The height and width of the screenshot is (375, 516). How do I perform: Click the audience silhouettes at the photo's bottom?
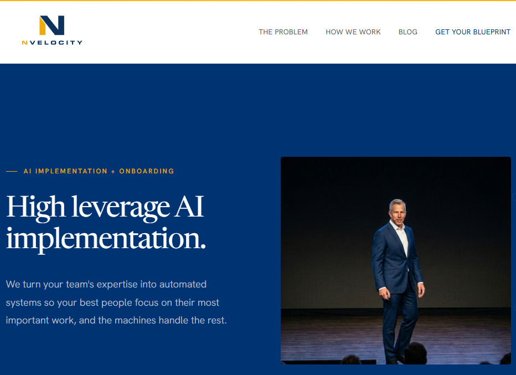tap(415, 355)
